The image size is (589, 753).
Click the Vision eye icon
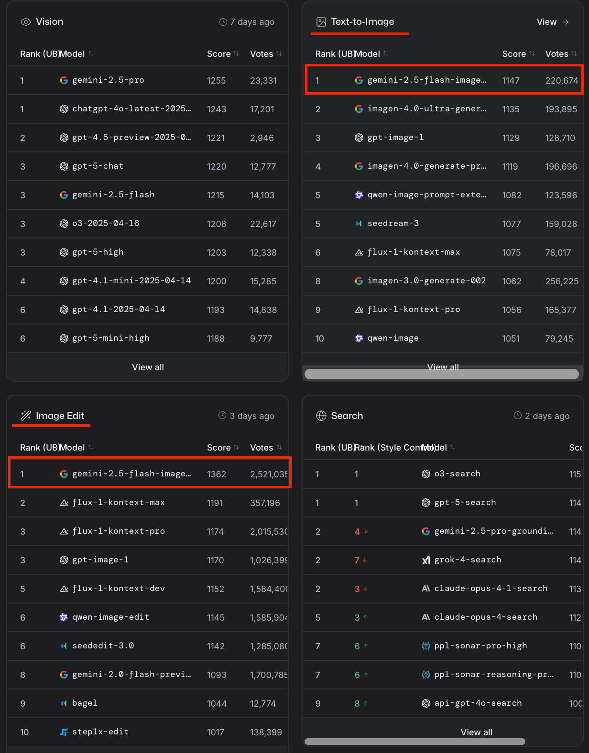point(26,22)
